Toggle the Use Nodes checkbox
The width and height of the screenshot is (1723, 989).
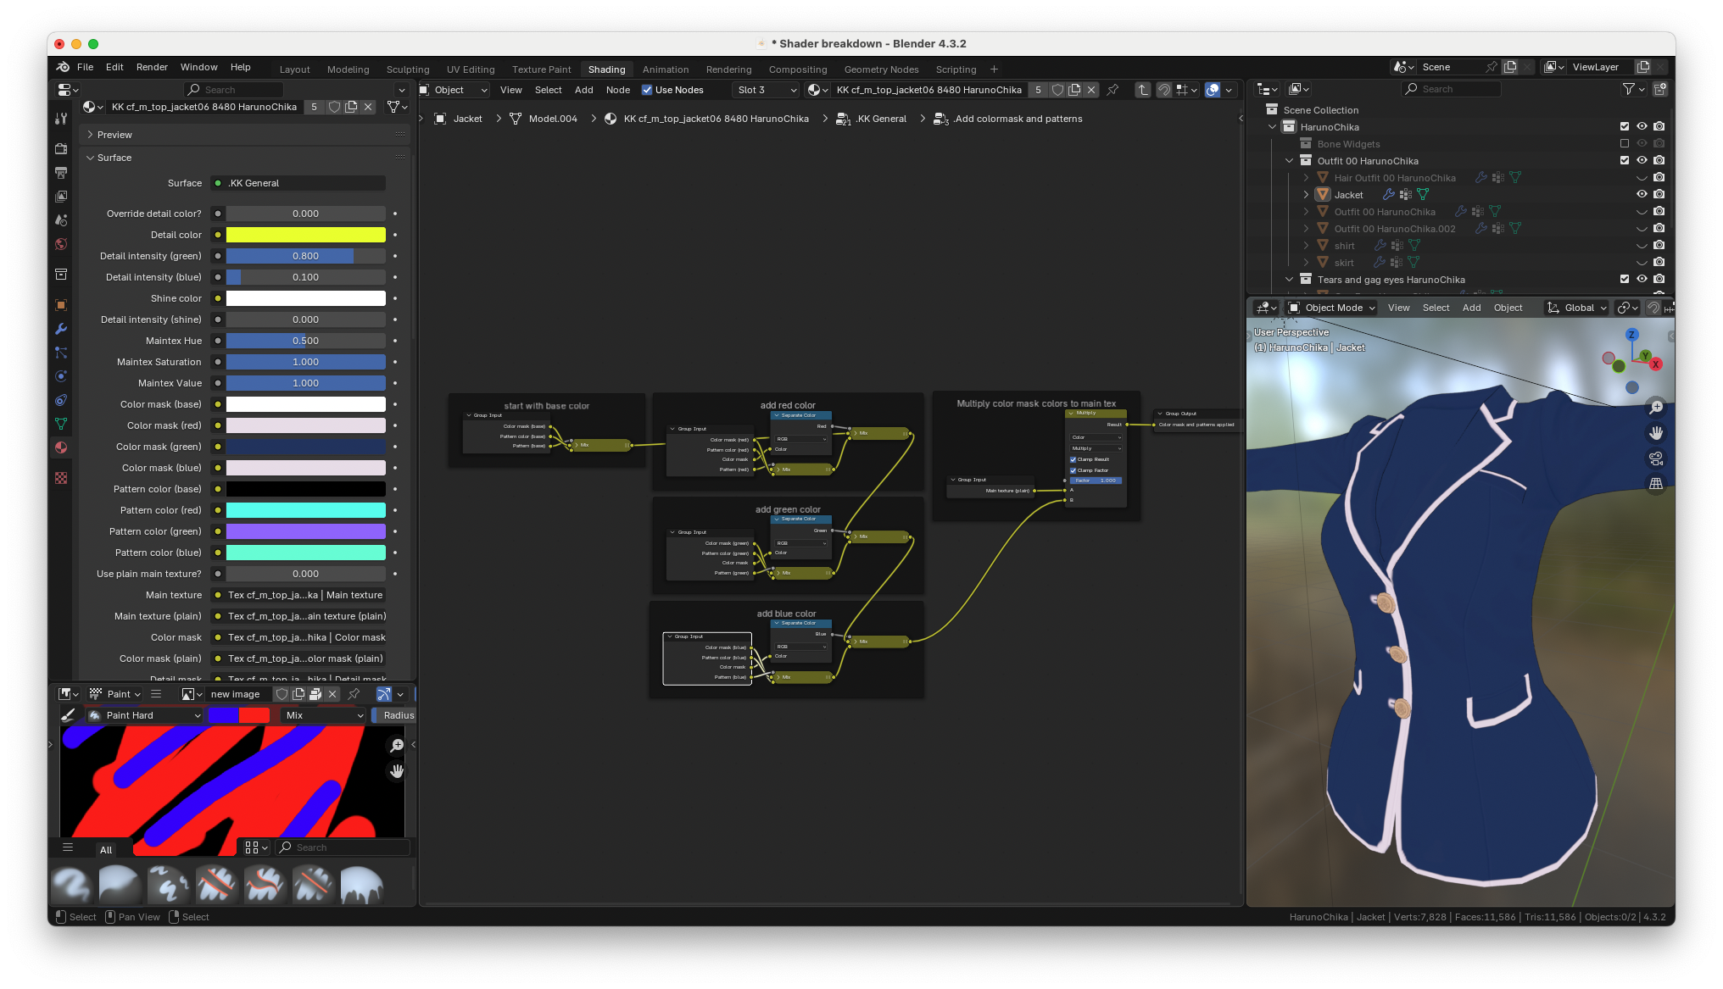pos(647,90)
